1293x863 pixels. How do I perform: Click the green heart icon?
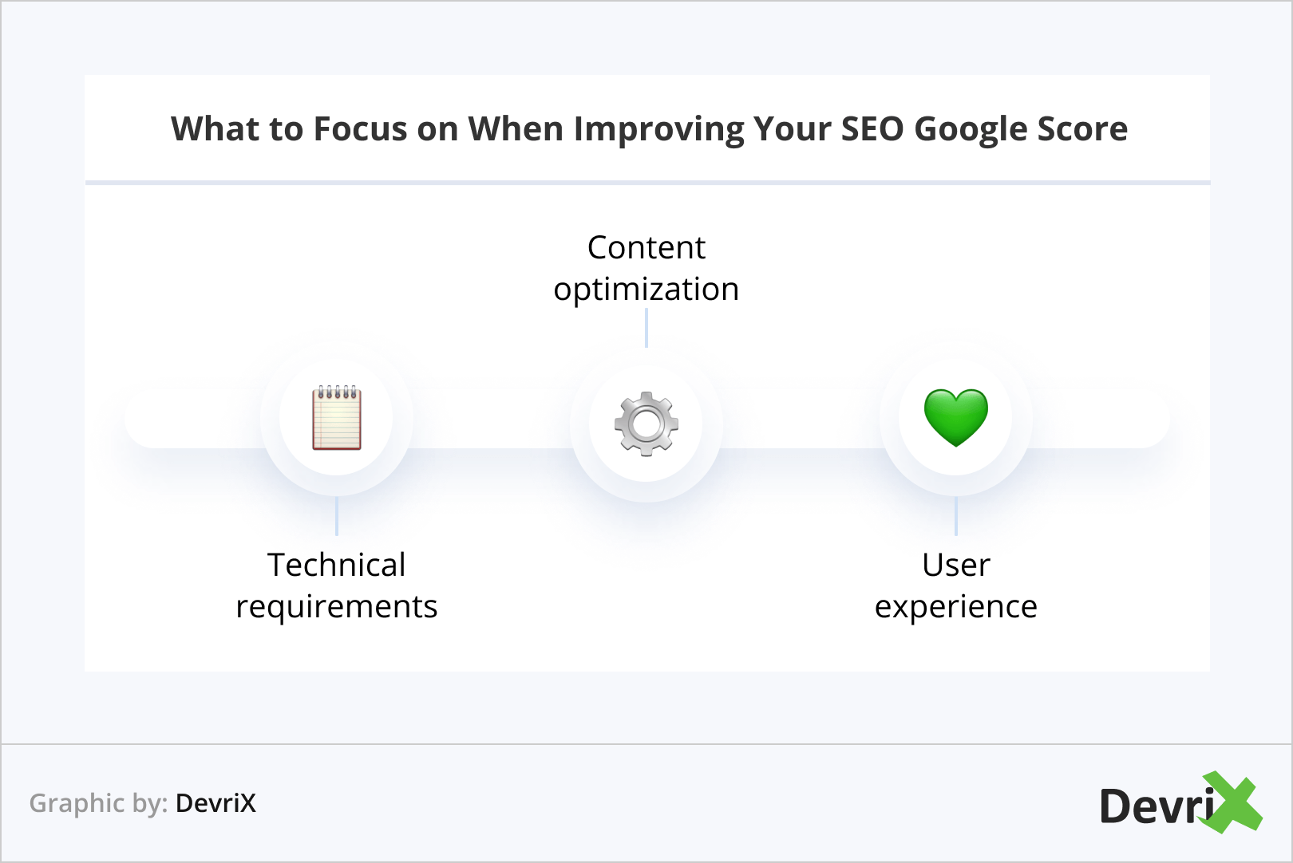coord(955,417)
